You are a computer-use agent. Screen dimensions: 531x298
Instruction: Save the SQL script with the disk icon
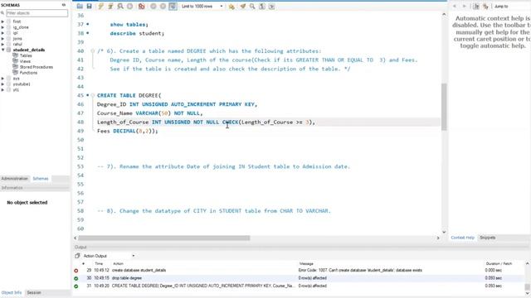(x=89, y=7)
